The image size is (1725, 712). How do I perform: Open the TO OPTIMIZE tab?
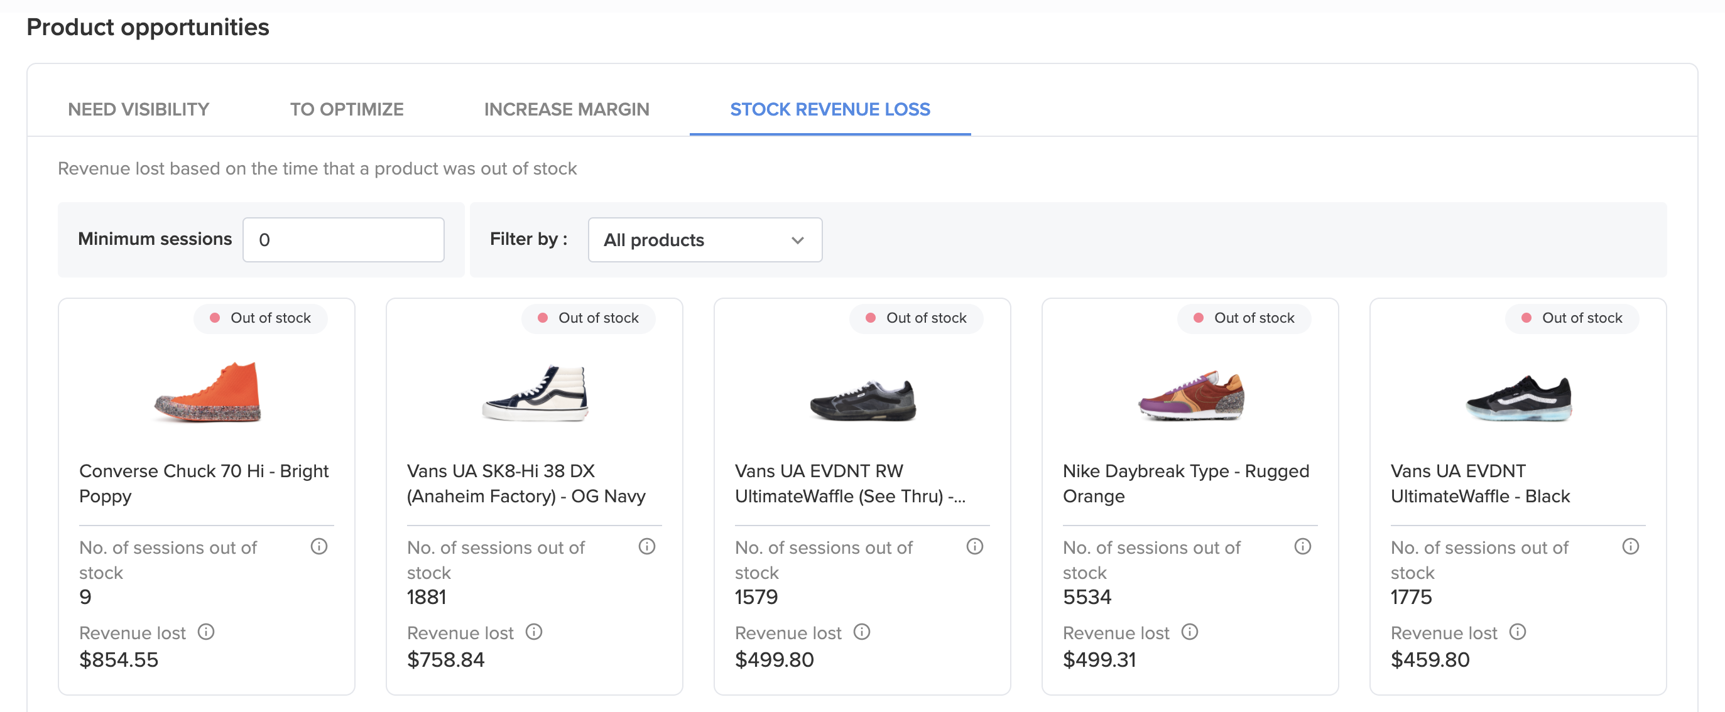(346, 109)
